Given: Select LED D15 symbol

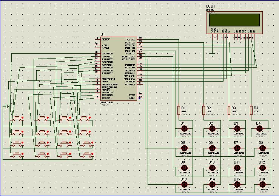Looking at the screenshot, I should pos(237,184).
